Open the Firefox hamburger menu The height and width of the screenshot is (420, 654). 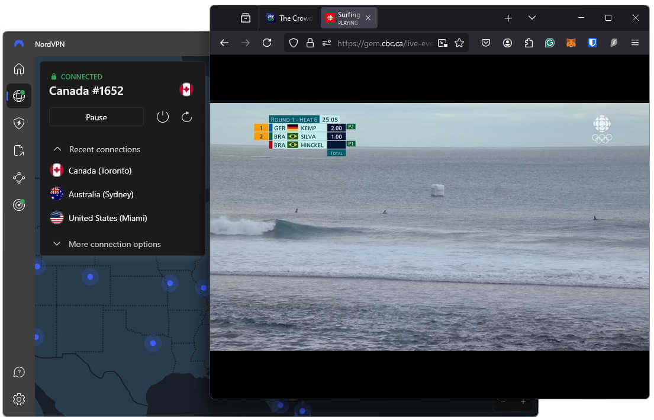pyautogui.click(x=635, y=43)
